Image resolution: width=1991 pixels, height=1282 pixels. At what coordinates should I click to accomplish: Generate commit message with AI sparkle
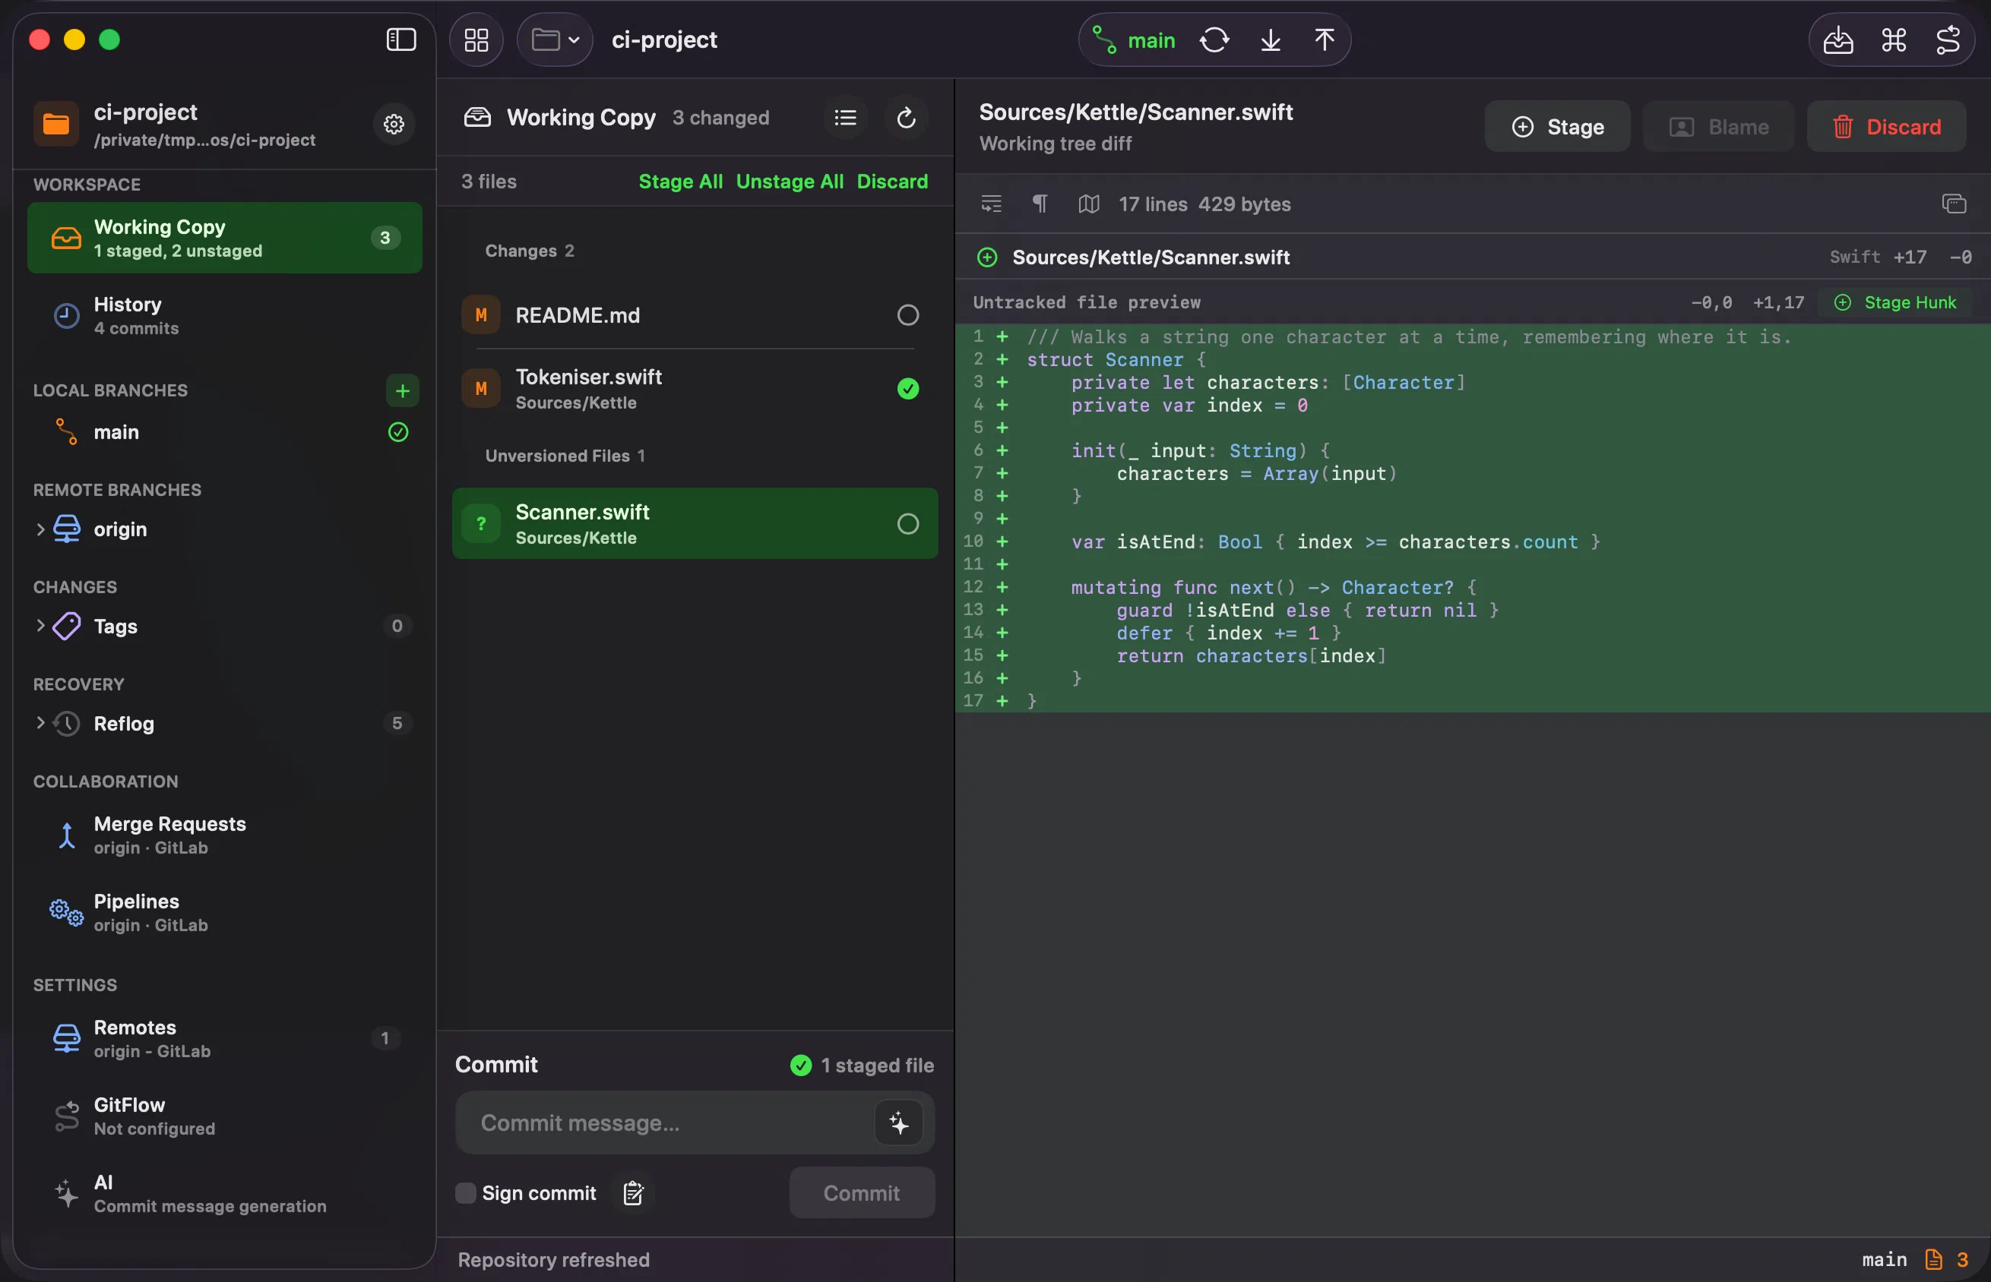point(898,1123)
